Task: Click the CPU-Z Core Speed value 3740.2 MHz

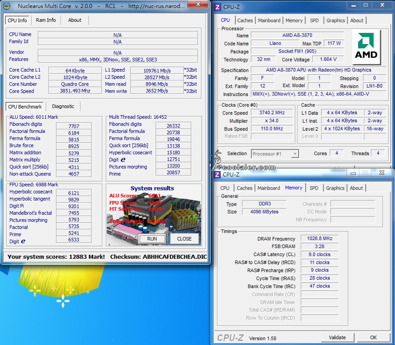Action: tap(272, 113)
